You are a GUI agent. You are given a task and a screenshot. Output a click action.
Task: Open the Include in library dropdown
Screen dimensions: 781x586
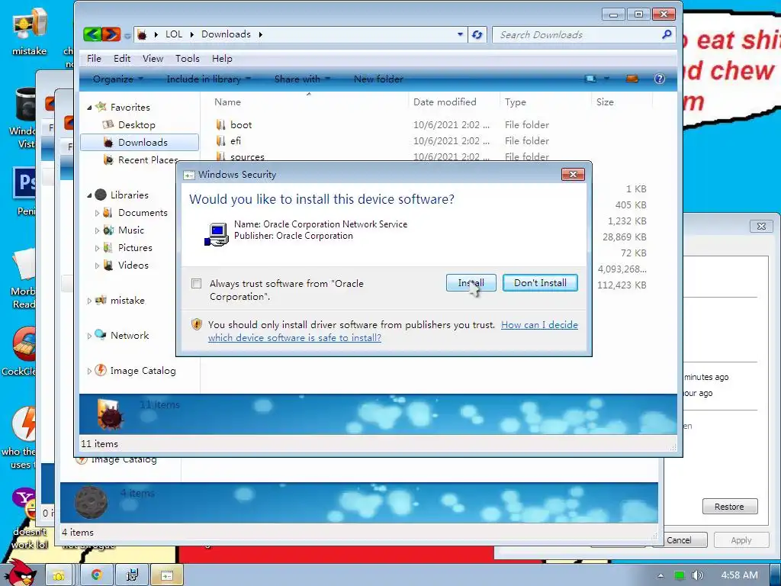(208, 79)
